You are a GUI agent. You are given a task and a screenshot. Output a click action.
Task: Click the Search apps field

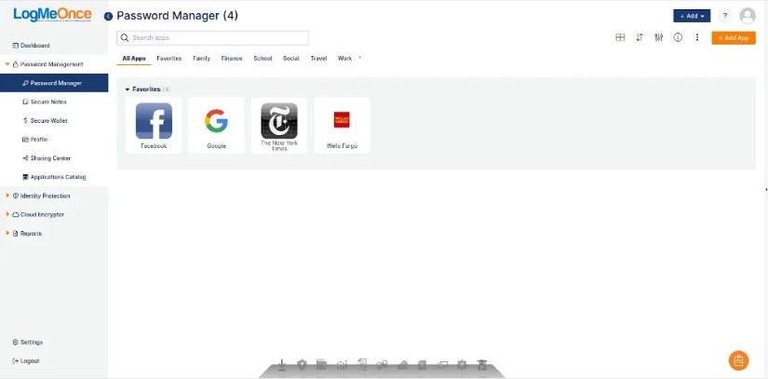point(212,37)
